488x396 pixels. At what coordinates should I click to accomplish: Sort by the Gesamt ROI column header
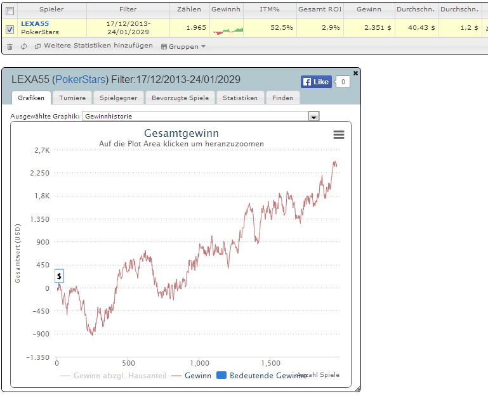pyautogui.click(x=320, y=10)
